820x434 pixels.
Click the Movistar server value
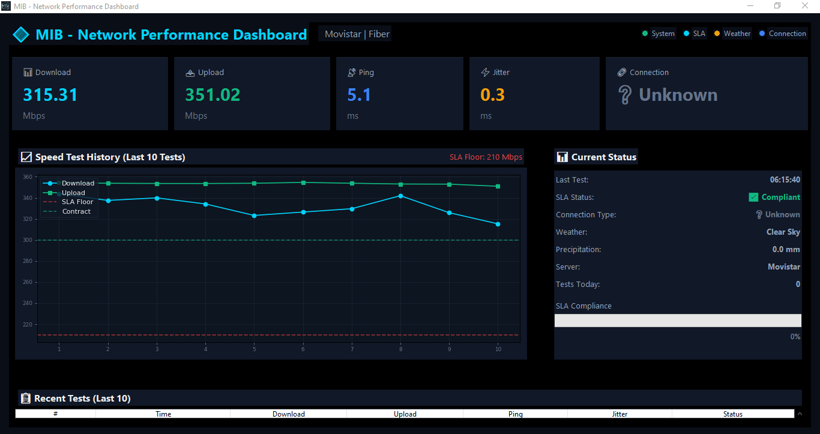784,267
